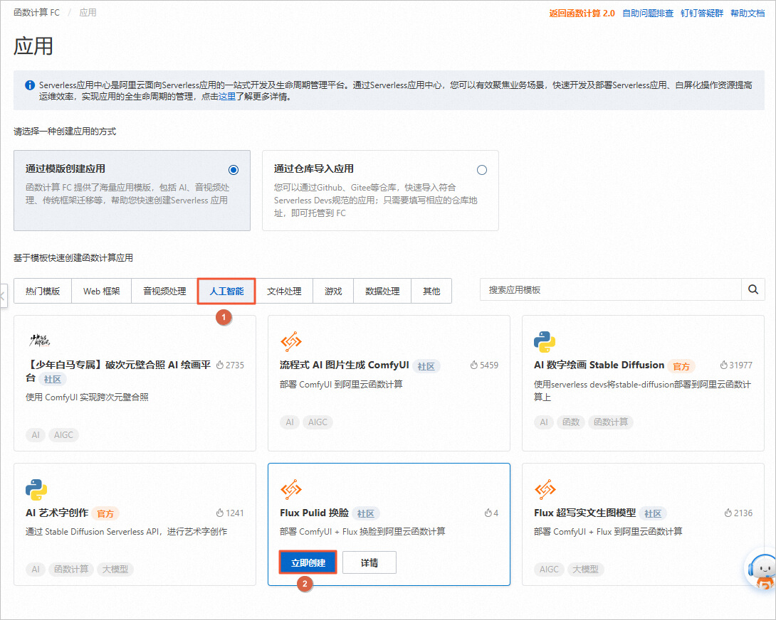Viewport: 776px width, 620px height.
Task: Click the search magnifier icon
Action: click(753, 289)
